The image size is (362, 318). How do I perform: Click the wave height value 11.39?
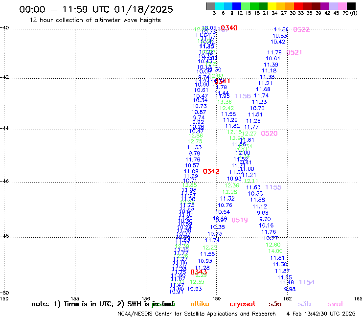[271, 65]
